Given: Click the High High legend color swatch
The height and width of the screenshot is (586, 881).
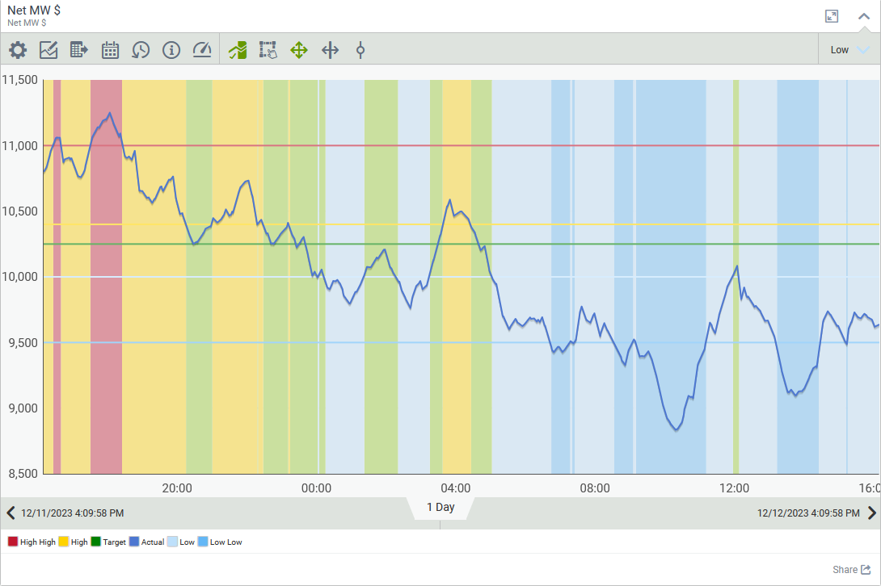Looking at the screenshot, I should coord(13,542).
